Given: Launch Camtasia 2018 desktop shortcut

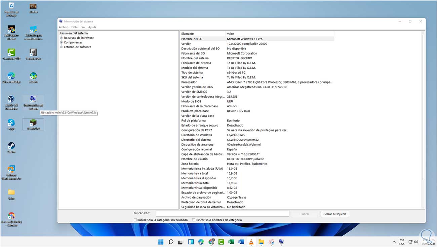Looking at the screenshot, I should click(x=11, y=54).
